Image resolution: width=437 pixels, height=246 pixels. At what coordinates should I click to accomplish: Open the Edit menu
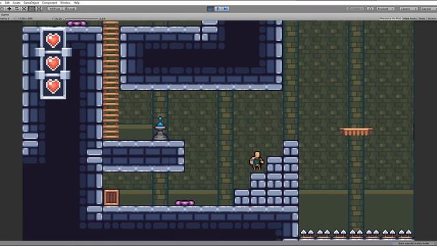click(7, 3)
